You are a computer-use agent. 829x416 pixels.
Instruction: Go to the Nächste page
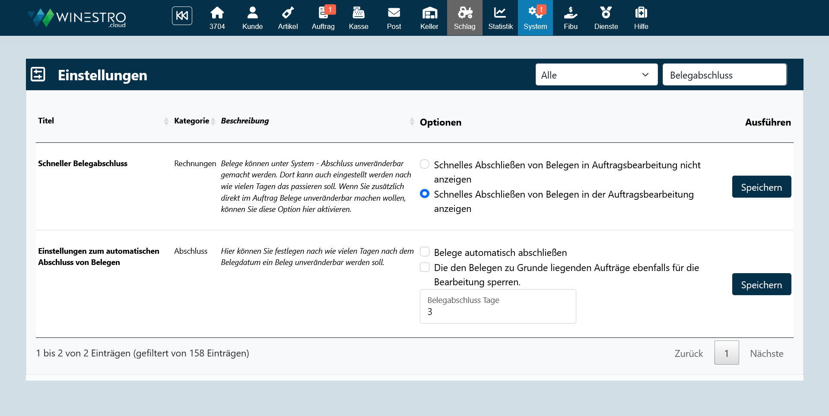tap(766, 353)
